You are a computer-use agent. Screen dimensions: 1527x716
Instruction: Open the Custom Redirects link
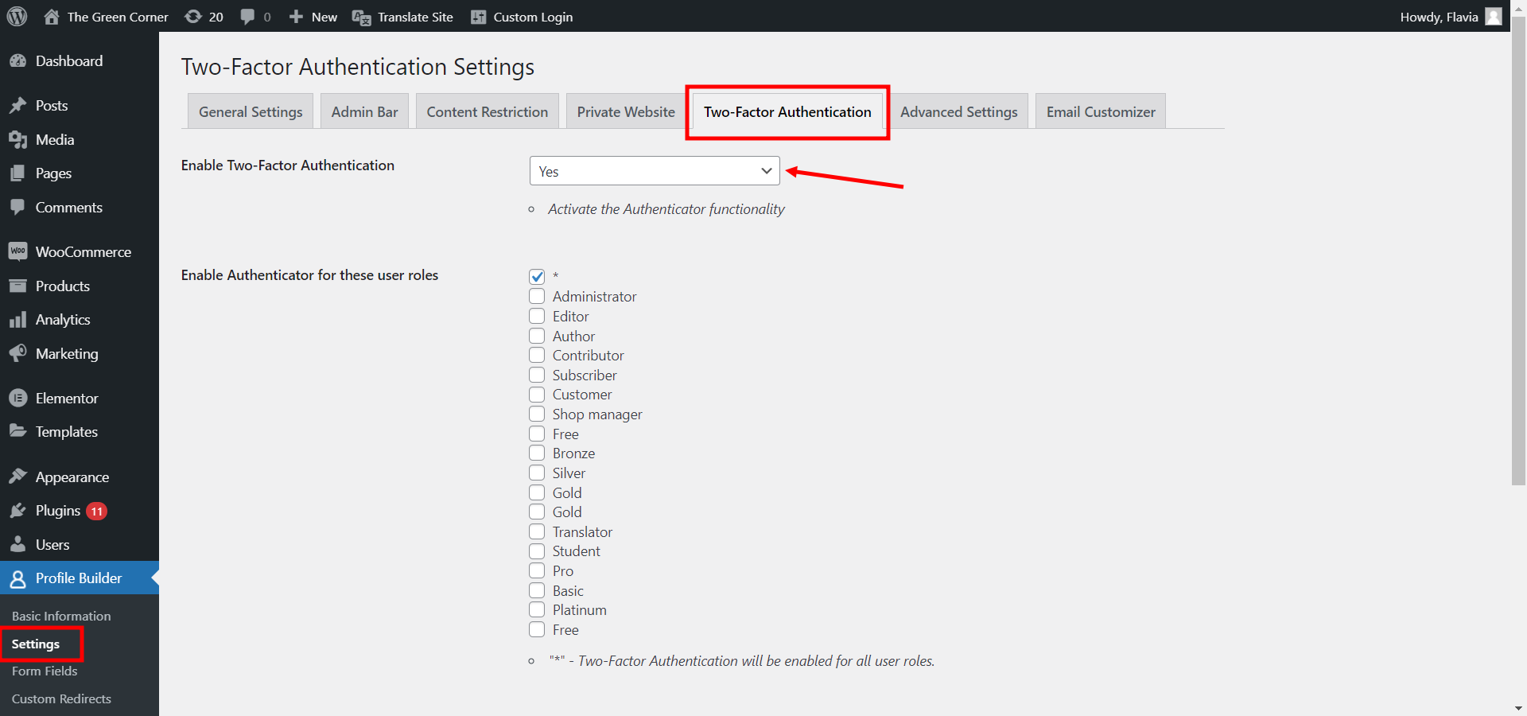click(x=61, y=698)
